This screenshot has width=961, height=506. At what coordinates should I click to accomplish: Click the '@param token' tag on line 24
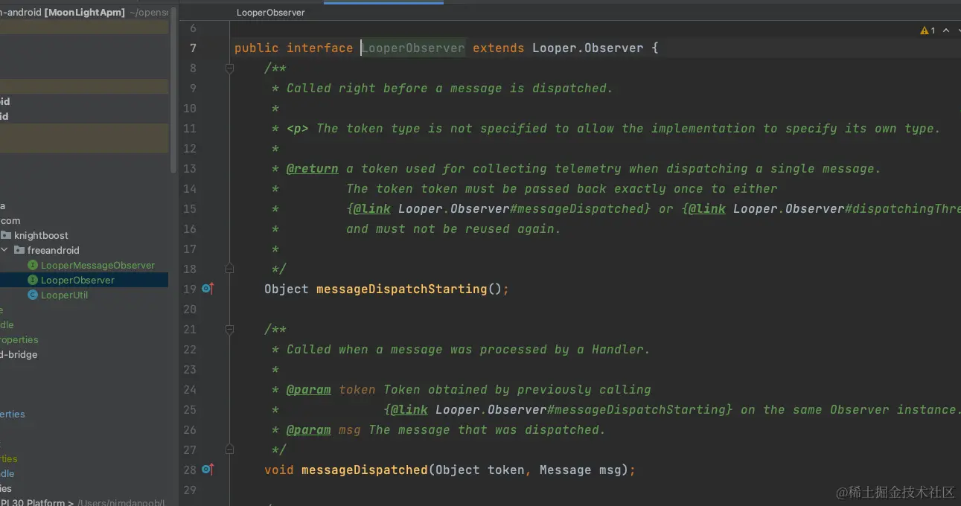coord(331,389)
